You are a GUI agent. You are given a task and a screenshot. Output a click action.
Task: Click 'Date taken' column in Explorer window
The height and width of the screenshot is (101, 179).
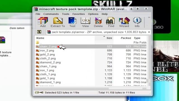pos(17,28)
